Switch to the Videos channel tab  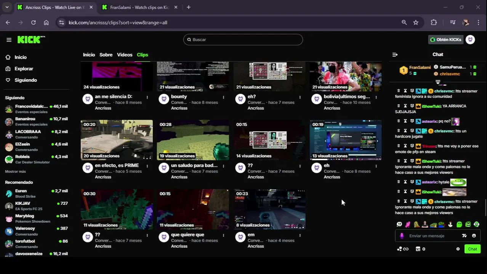click(125, 55)
